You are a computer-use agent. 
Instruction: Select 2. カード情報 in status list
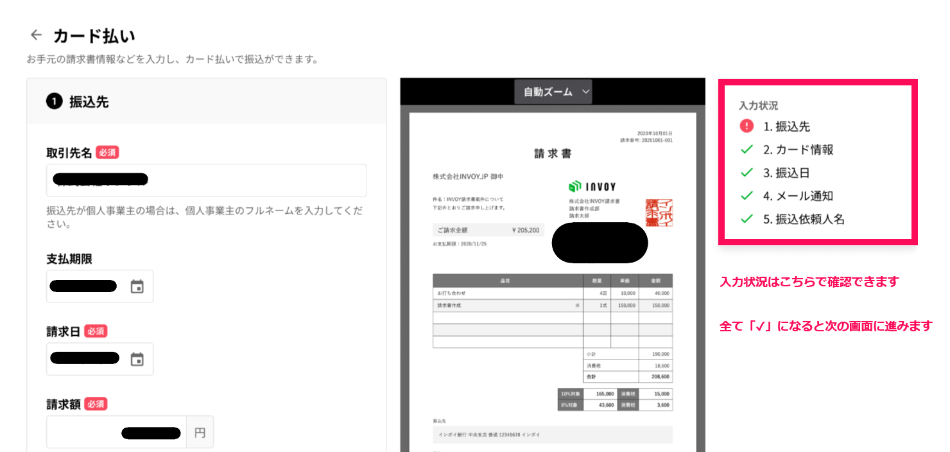[798, 150]
